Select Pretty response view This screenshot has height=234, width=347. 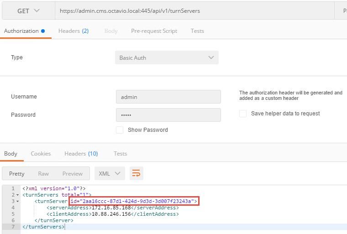[16, 174]
